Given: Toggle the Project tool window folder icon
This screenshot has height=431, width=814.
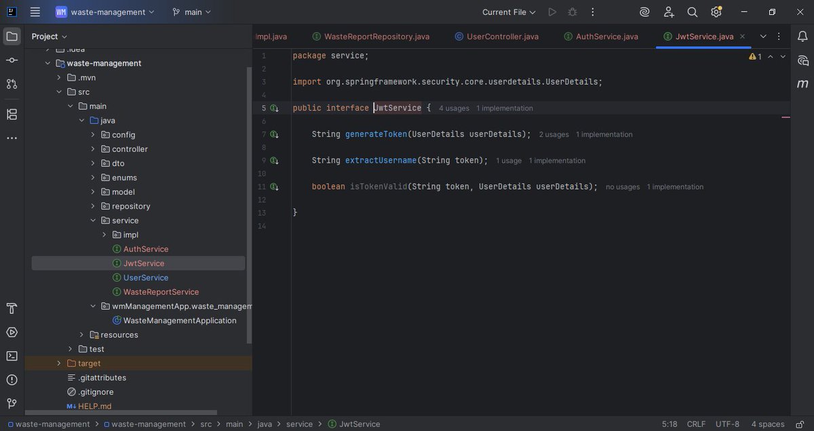Looking at the screenshot, I should 12,36.
